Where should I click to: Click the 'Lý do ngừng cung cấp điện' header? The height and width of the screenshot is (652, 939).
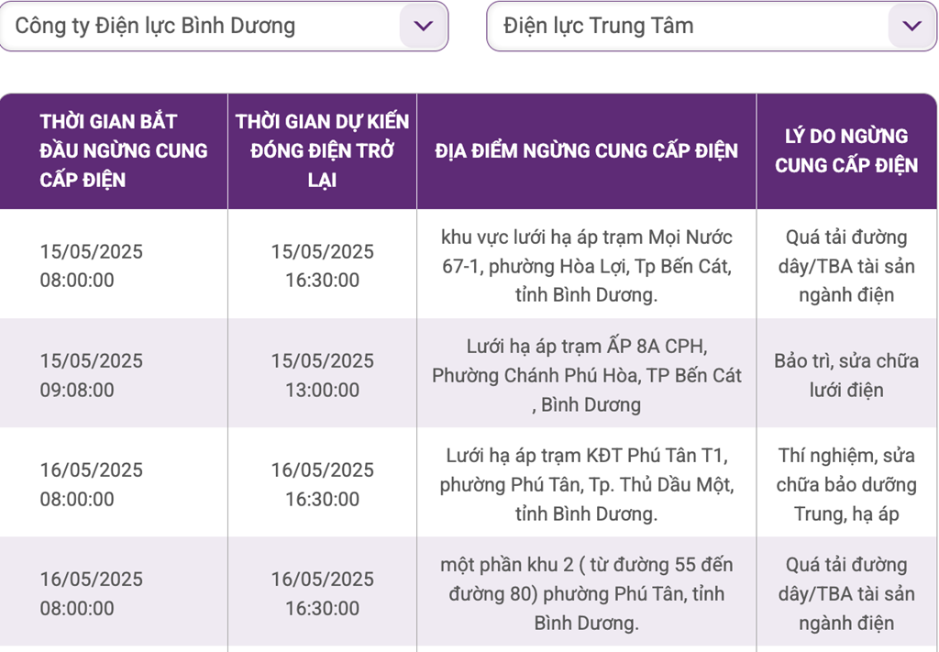point(845,150)
